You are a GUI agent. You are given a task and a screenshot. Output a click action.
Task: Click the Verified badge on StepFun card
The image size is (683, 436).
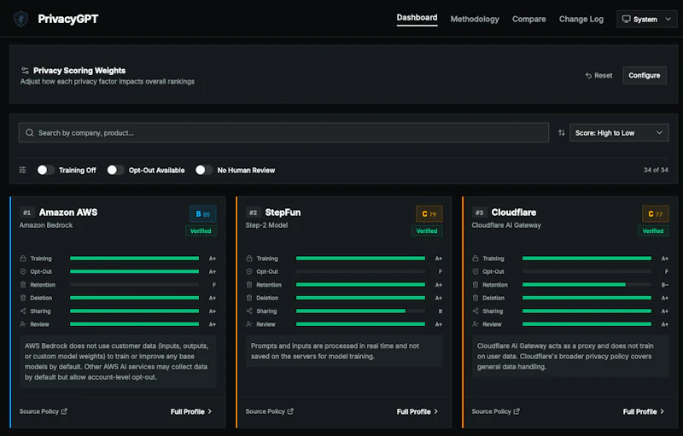pyautogui.click(x=427, y=231)
